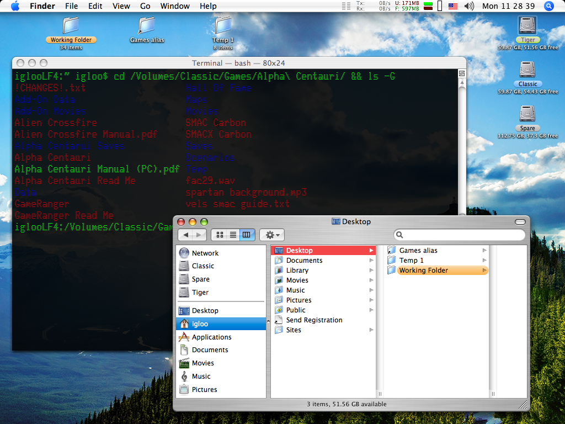Click the Finder back navigation button
565x424 pixels.
[x=186, y=235]
